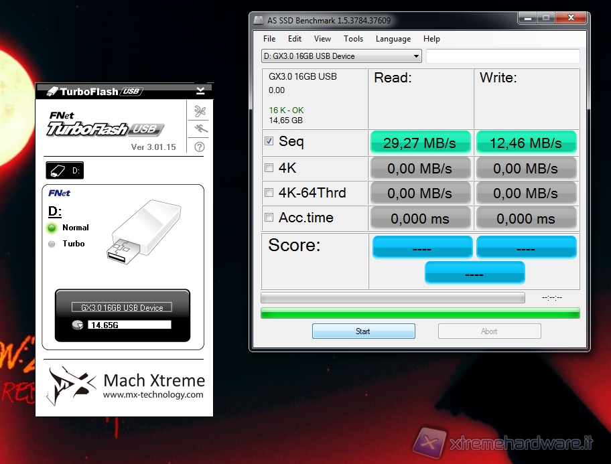Screen dimensions: 611x464
Task: Open the Language menu
Action: click(393, 39)
